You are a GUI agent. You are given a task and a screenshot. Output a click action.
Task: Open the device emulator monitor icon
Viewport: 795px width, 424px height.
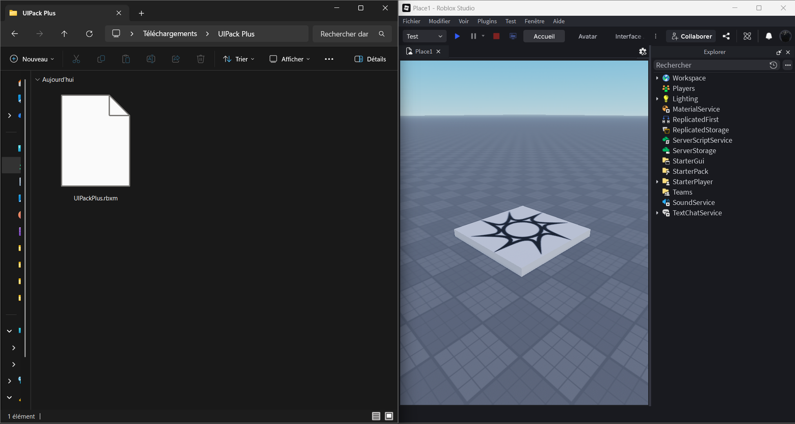(513, 36)
